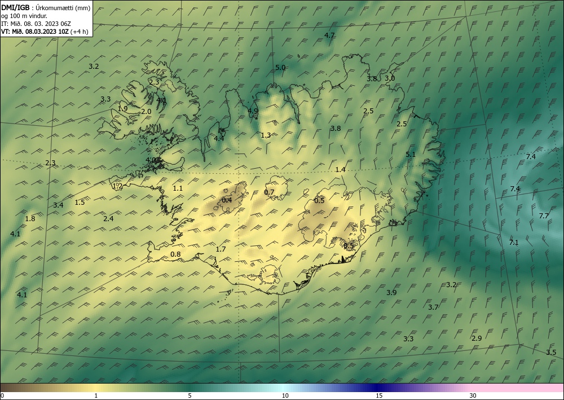Viewport: 564px width, 400px height.
Task: Click the 1.3 value on the map
Action: 266,135
